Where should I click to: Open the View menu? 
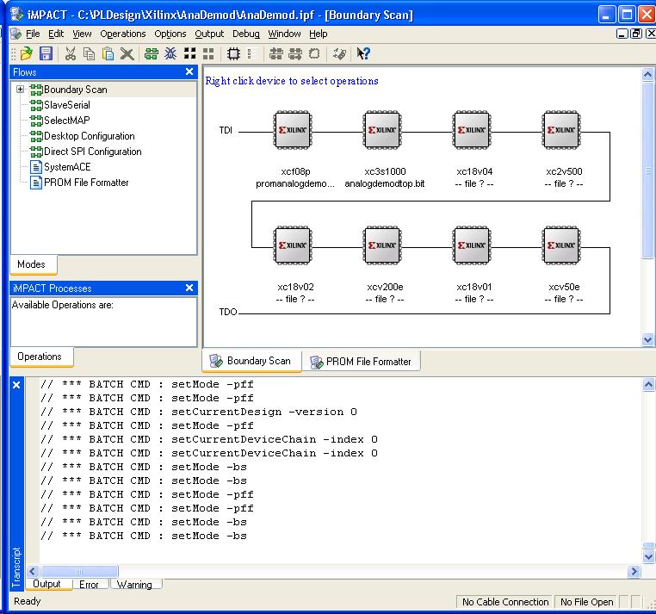82,34
